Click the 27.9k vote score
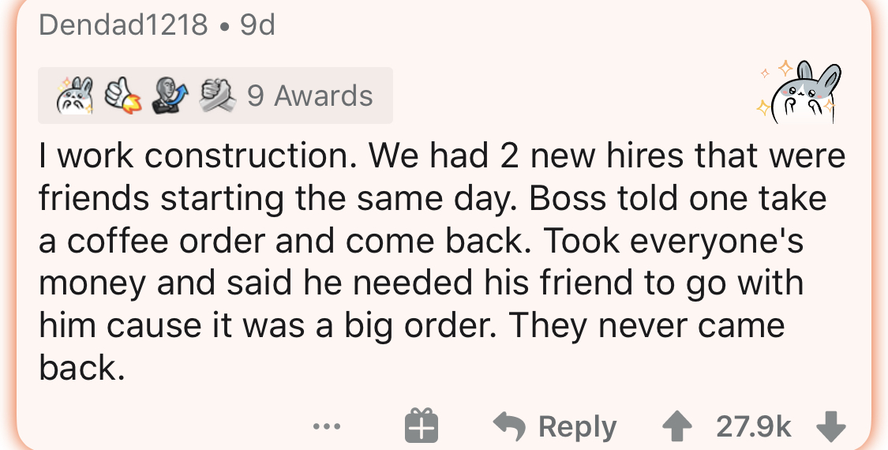Viewport: 888px width, 450px height. pos(753,426)
